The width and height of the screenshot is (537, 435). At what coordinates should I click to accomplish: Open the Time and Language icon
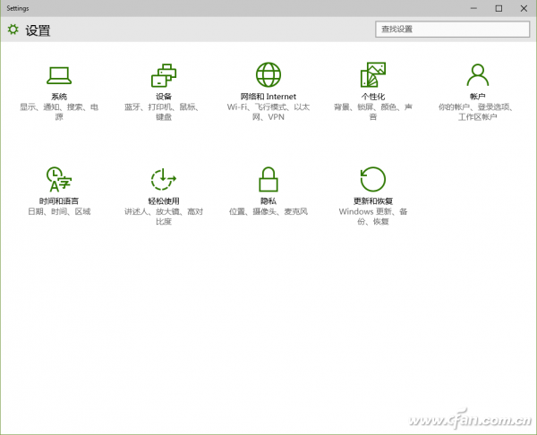click(x=59, y=179)
